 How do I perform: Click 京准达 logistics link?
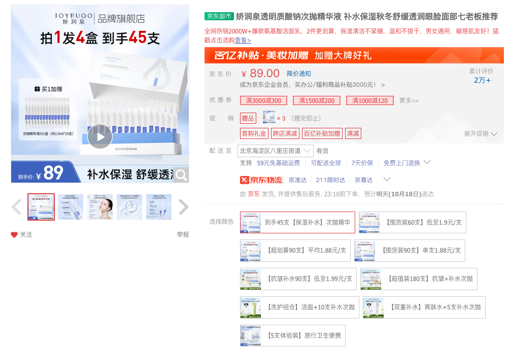tap(297, 180)
